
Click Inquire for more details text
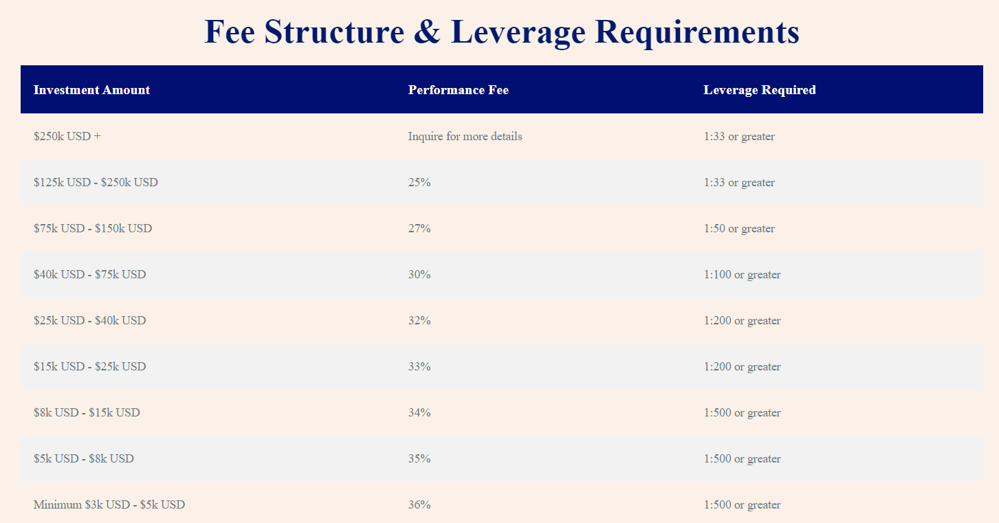tap(465, 136)
